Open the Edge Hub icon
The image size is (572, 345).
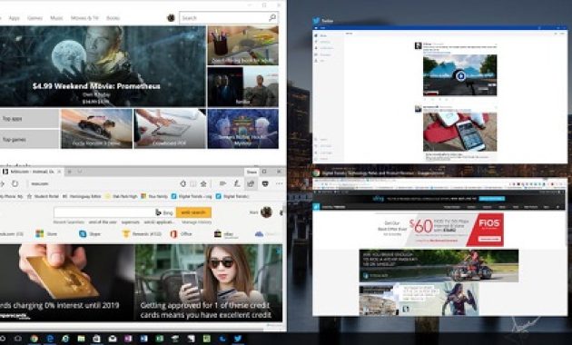point(222,183)
